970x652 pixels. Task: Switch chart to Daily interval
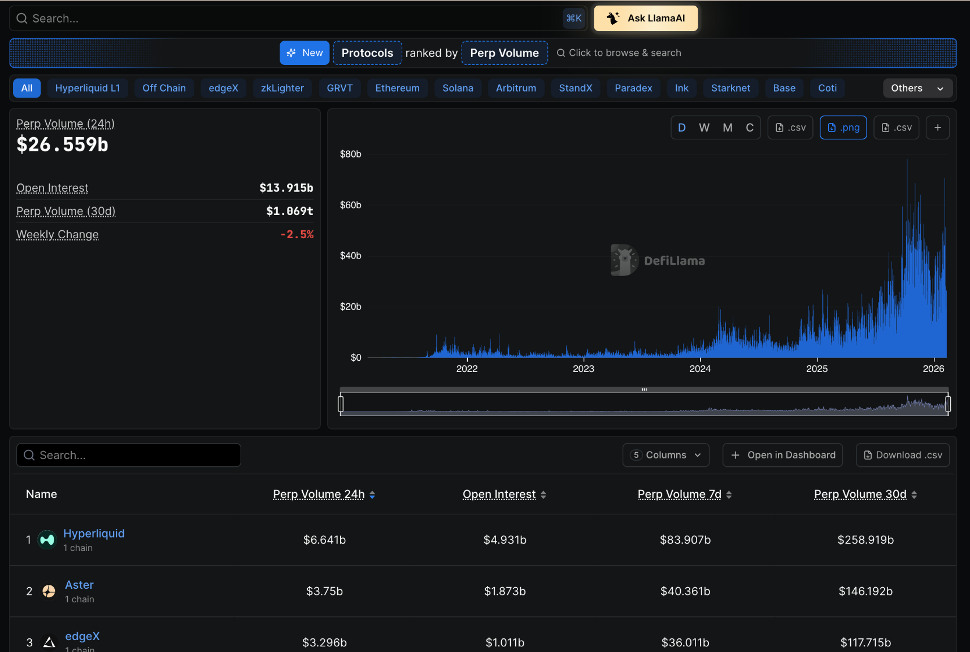[682, 128]
